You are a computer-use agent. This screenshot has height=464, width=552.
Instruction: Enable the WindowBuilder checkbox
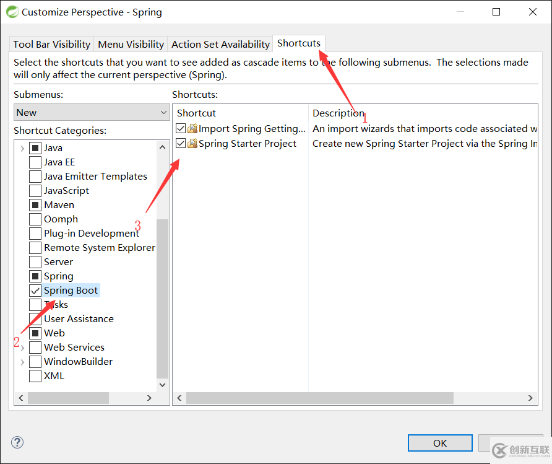35,362
